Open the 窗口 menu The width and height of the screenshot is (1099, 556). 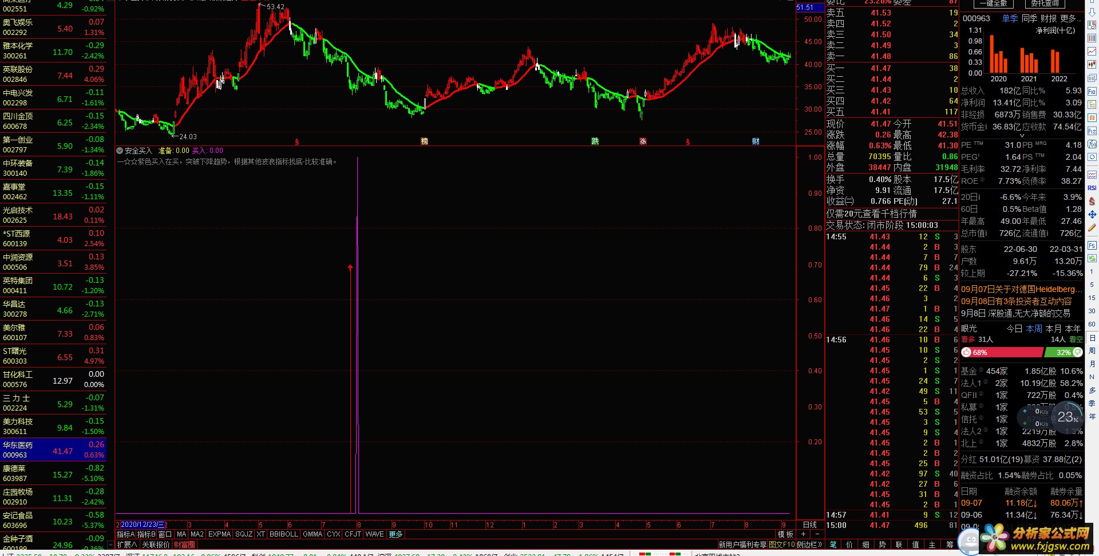click(x=165, y=534)
